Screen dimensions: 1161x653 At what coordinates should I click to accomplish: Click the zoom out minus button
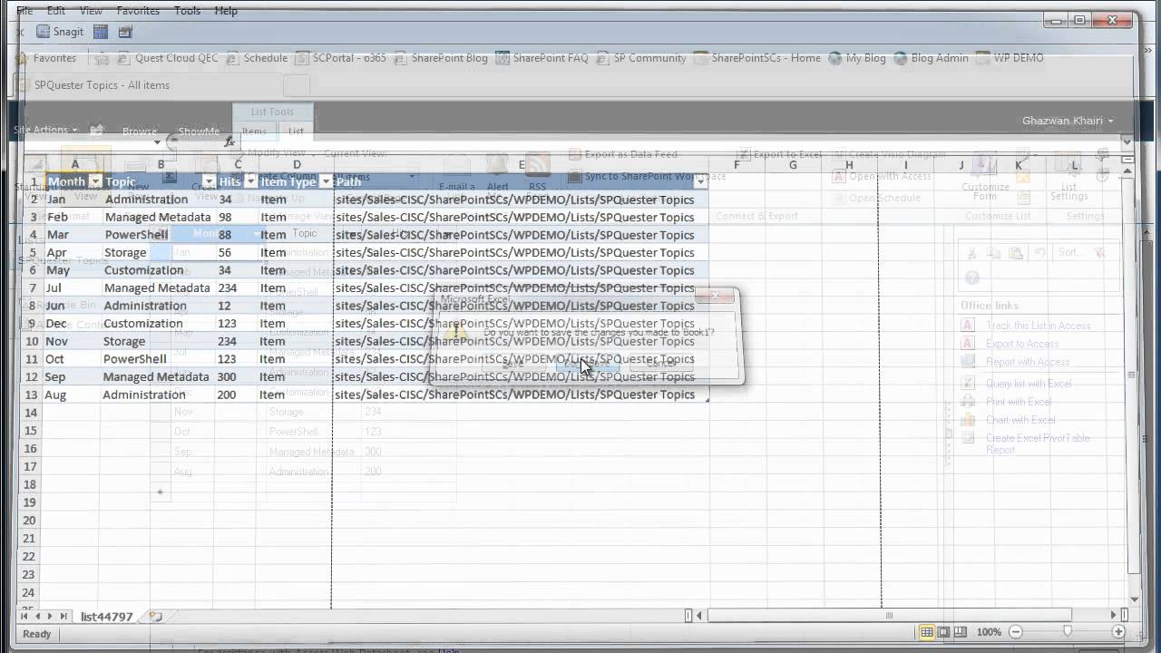click(1016, 632)
